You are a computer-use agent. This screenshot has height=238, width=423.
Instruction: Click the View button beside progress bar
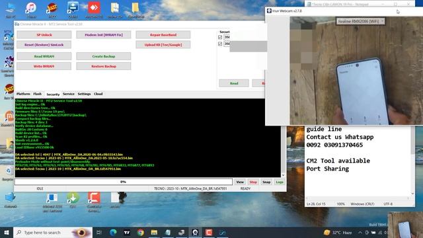(x=240, y=182)
